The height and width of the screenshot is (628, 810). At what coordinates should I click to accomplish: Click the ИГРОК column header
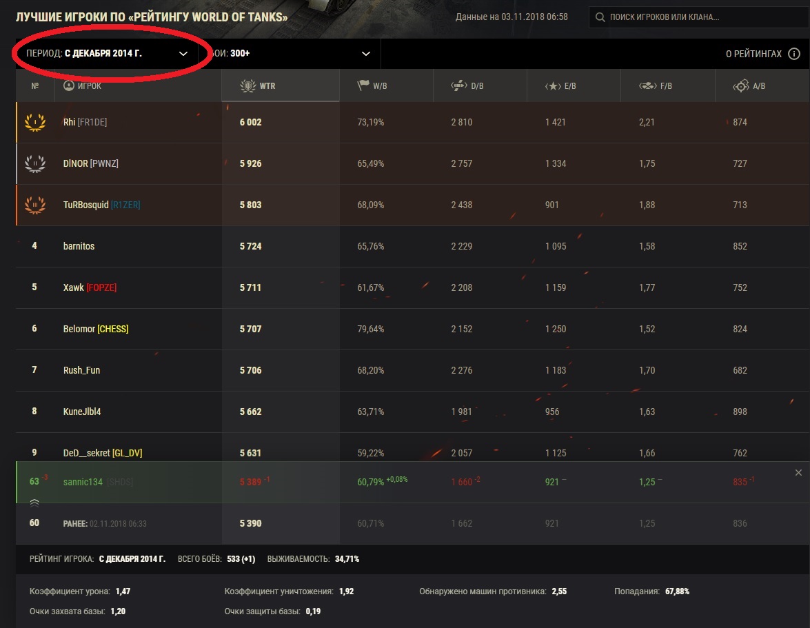(138, 85)
